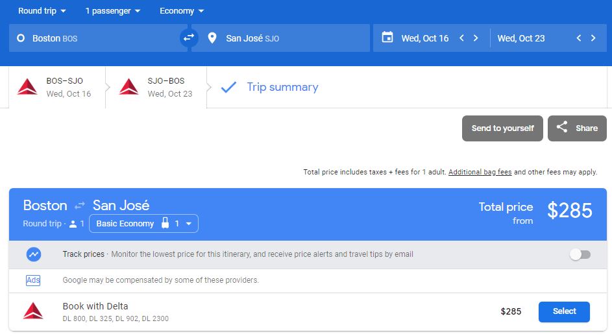
Task: Click the Ads label icon
Action: 33,280
